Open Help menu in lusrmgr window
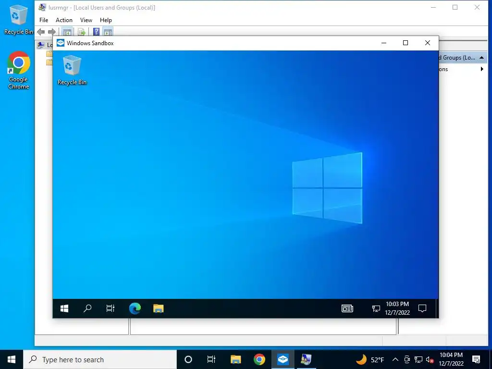 pyautogui.click(x=106, y=20)
